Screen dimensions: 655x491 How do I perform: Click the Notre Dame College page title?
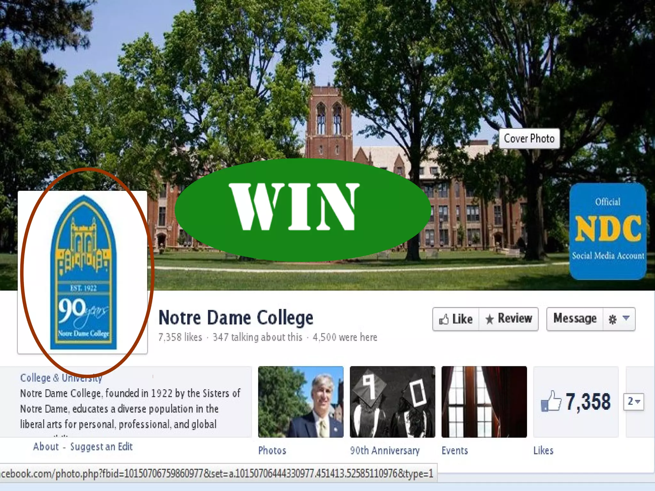coord(236,318)
